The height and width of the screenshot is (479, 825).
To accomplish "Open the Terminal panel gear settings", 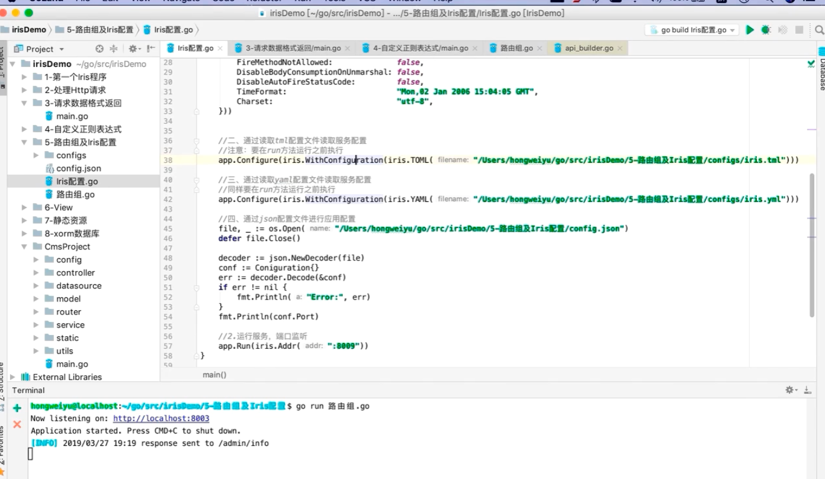I will (x=791, y=390).
